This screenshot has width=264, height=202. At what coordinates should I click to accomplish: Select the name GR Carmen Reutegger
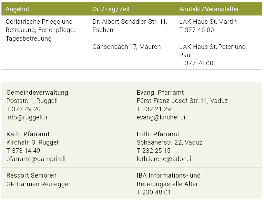pyautogui.click(x=38, y=184)
